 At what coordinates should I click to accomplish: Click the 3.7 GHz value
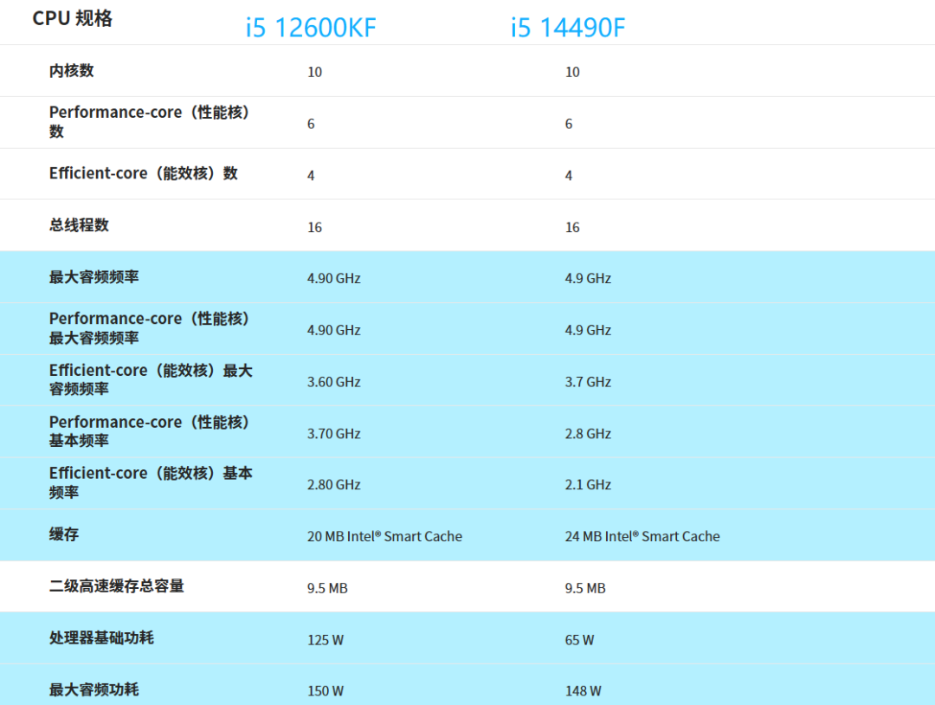(588, 382)
